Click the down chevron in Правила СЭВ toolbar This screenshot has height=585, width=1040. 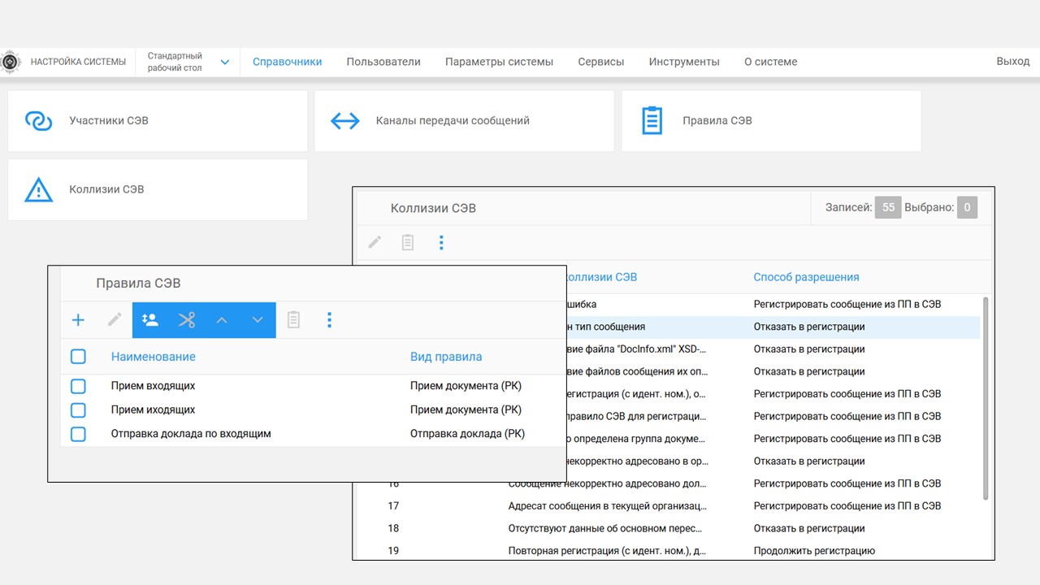click(x=258, y=320)
